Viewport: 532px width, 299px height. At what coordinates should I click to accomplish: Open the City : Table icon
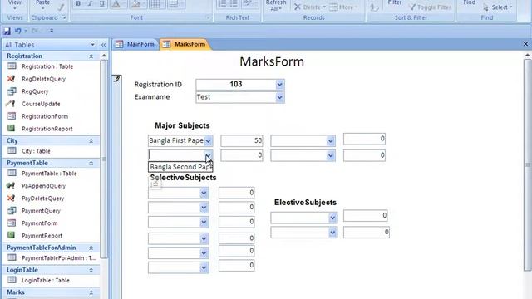pyautogui.click(x=12, y=150)
